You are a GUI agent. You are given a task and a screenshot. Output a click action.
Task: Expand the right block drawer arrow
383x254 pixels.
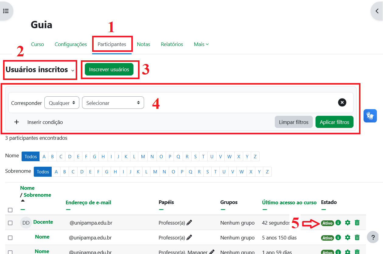377,11
